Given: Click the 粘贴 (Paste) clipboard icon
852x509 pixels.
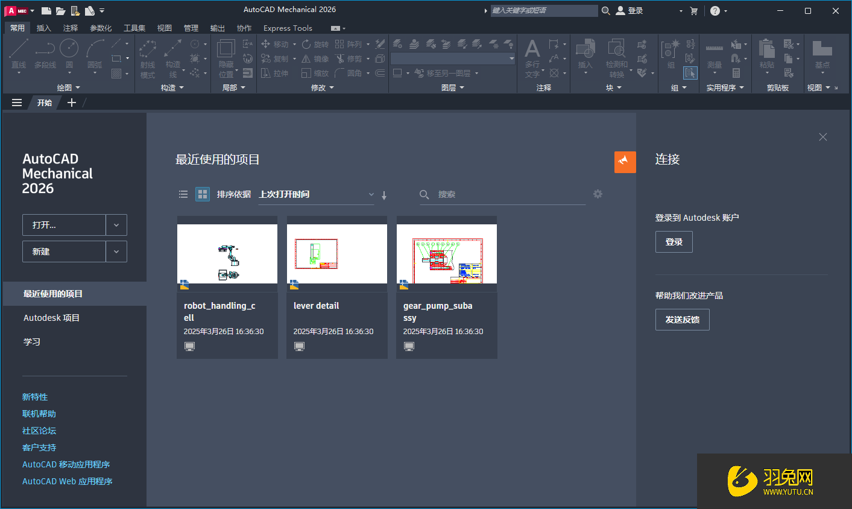Looking at the screenshot, I should click(x=766, y=51).
